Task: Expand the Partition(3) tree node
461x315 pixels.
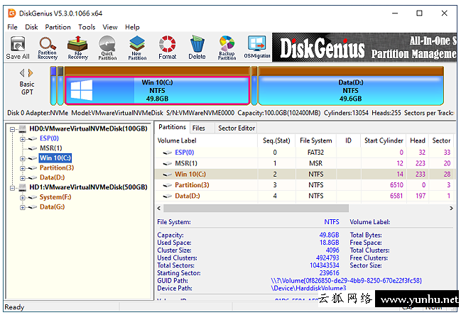Action: pos(22,168)
